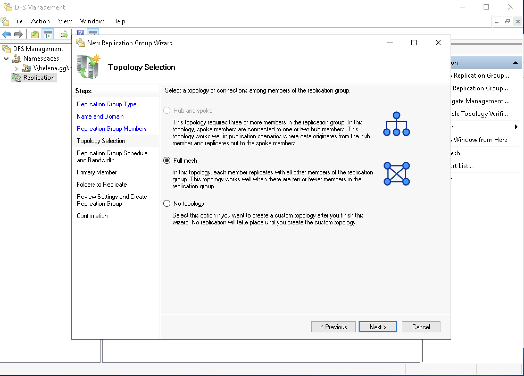524x376 pixels.
Task: Select the Full mesh radio button
Action: point(167,161)
